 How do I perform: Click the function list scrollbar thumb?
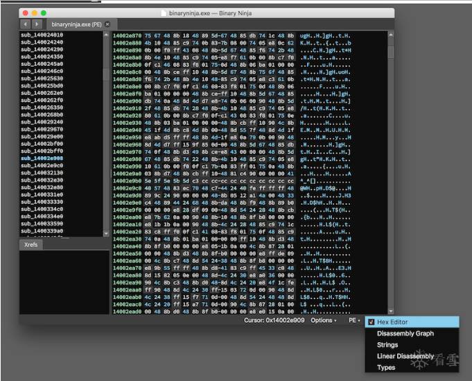(x=106, y=74)
